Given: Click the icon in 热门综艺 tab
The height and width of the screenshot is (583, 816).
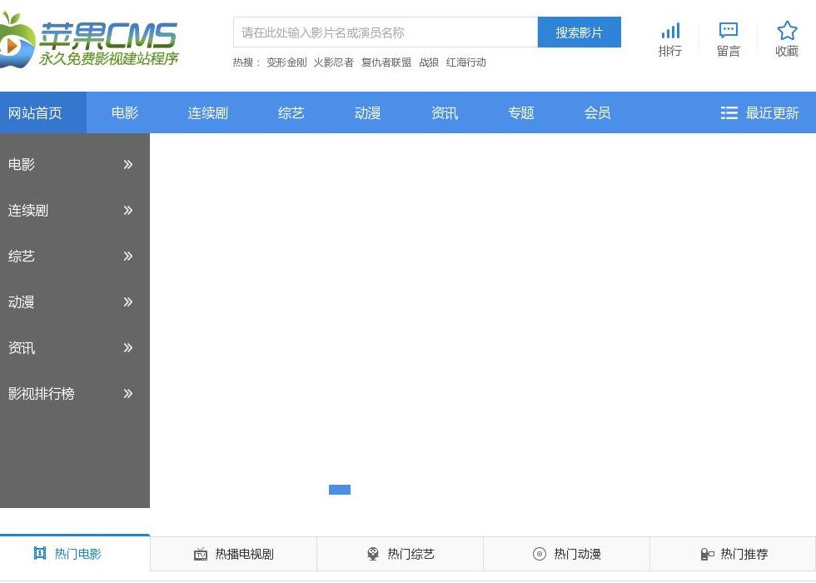Looking at the screenshot, I should coord(373,554).
